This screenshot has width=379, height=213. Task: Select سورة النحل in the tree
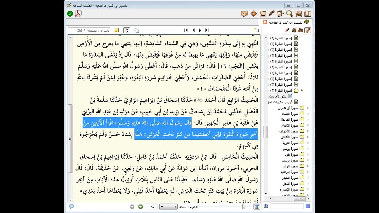click(290, 184)
